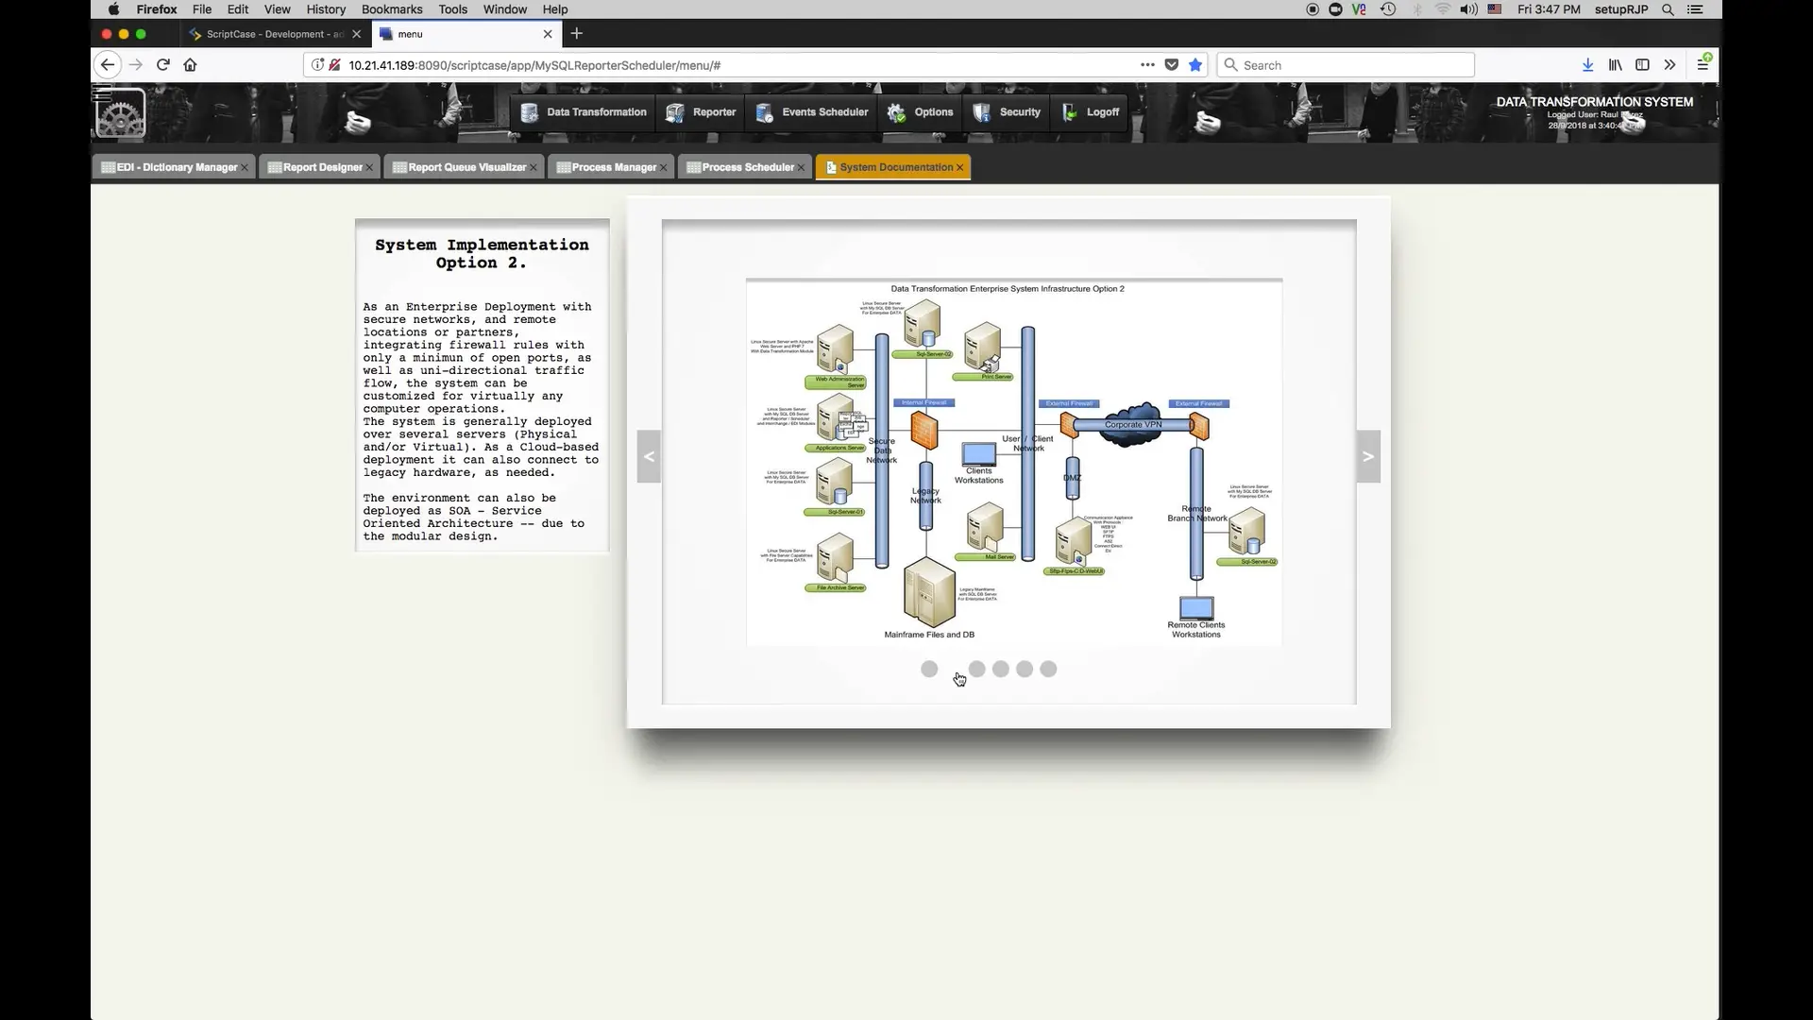This screenshot has width=1813, height=1020.
Task: Advance the slideshow with the right arrow
Action: click(x=1368, y=456)
